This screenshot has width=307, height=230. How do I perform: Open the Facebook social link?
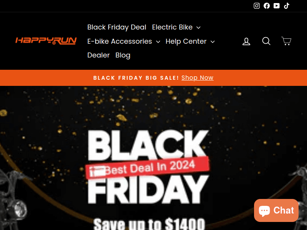tap(266, 6)
